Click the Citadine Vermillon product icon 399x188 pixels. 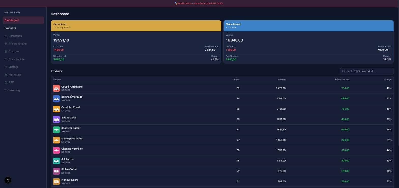click(56, 150)
